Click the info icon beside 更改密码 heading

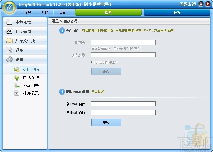[x=62, y=30]
